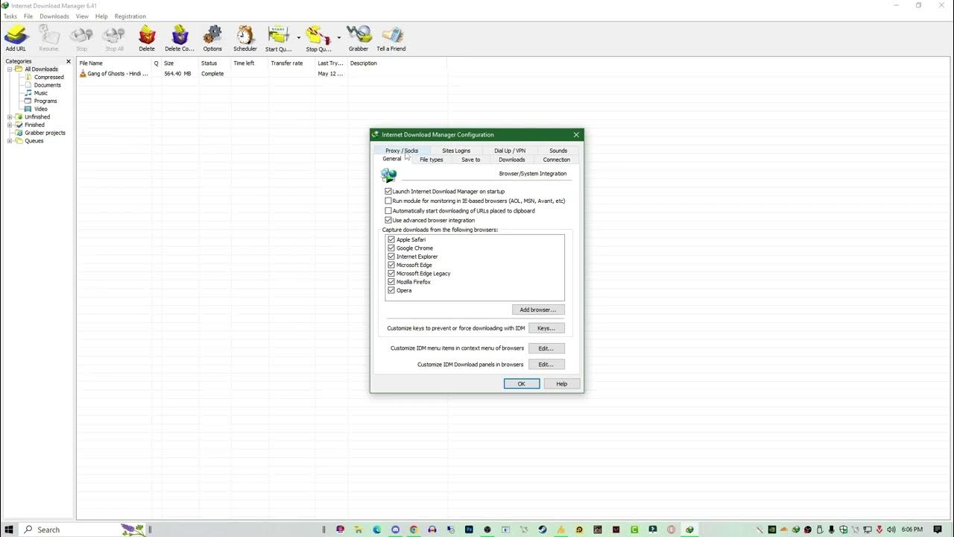Toggle Use advanced browser integration checkbox
This screenshot has height=537, width=954.
tap(388, 220)
